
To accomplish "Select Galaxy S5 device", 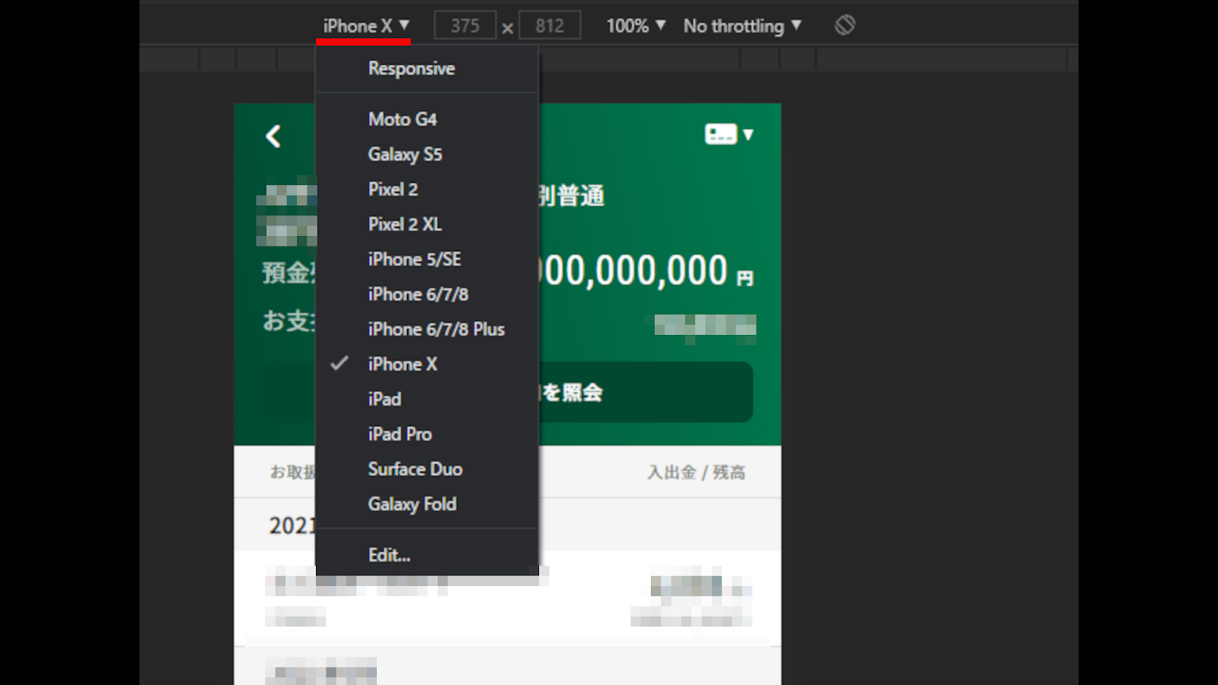I will tap(426, 155).
